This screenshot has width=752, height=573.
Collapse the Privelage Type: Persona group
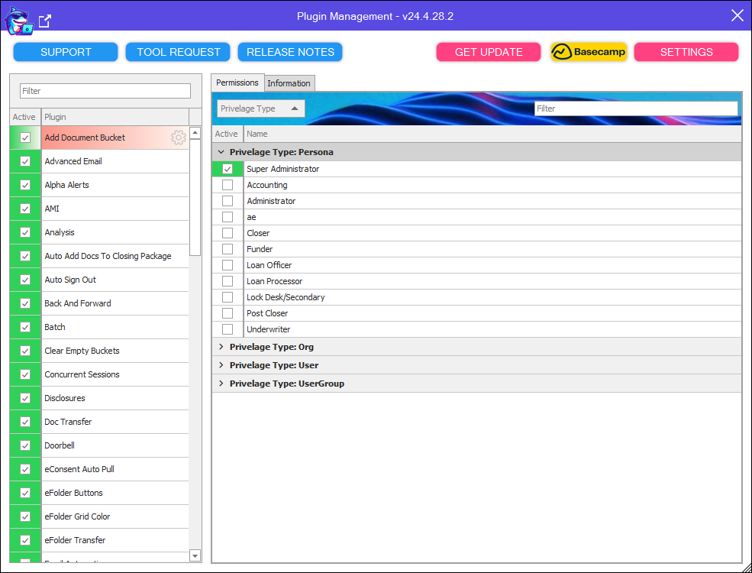221,152
